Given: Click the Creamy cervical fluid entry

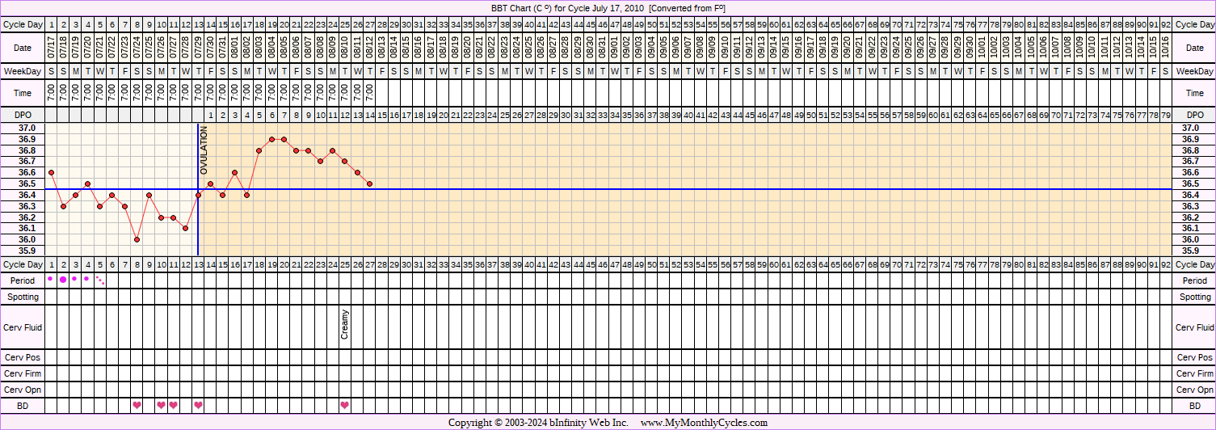Looking at the screenshot, I should tap(345, 323).
